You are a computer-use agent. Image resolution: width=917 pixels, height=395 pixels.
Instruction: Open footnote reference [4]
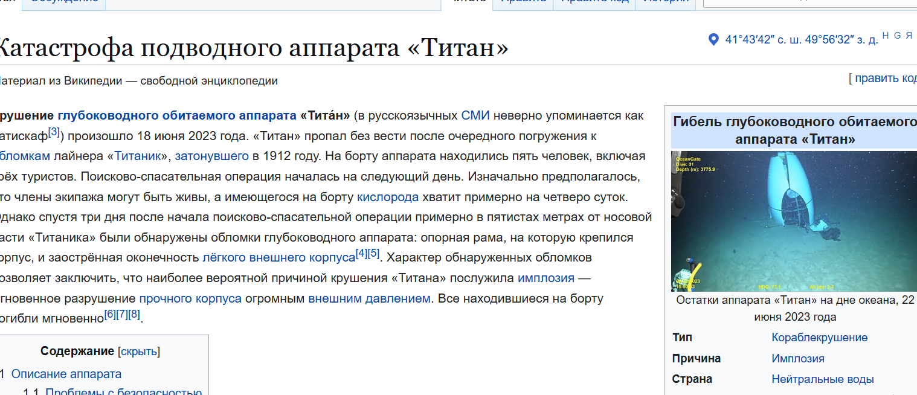[361, 254]
